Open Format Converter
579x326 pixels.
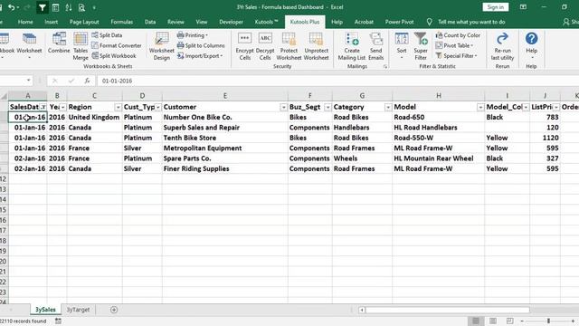pos(117,45)
